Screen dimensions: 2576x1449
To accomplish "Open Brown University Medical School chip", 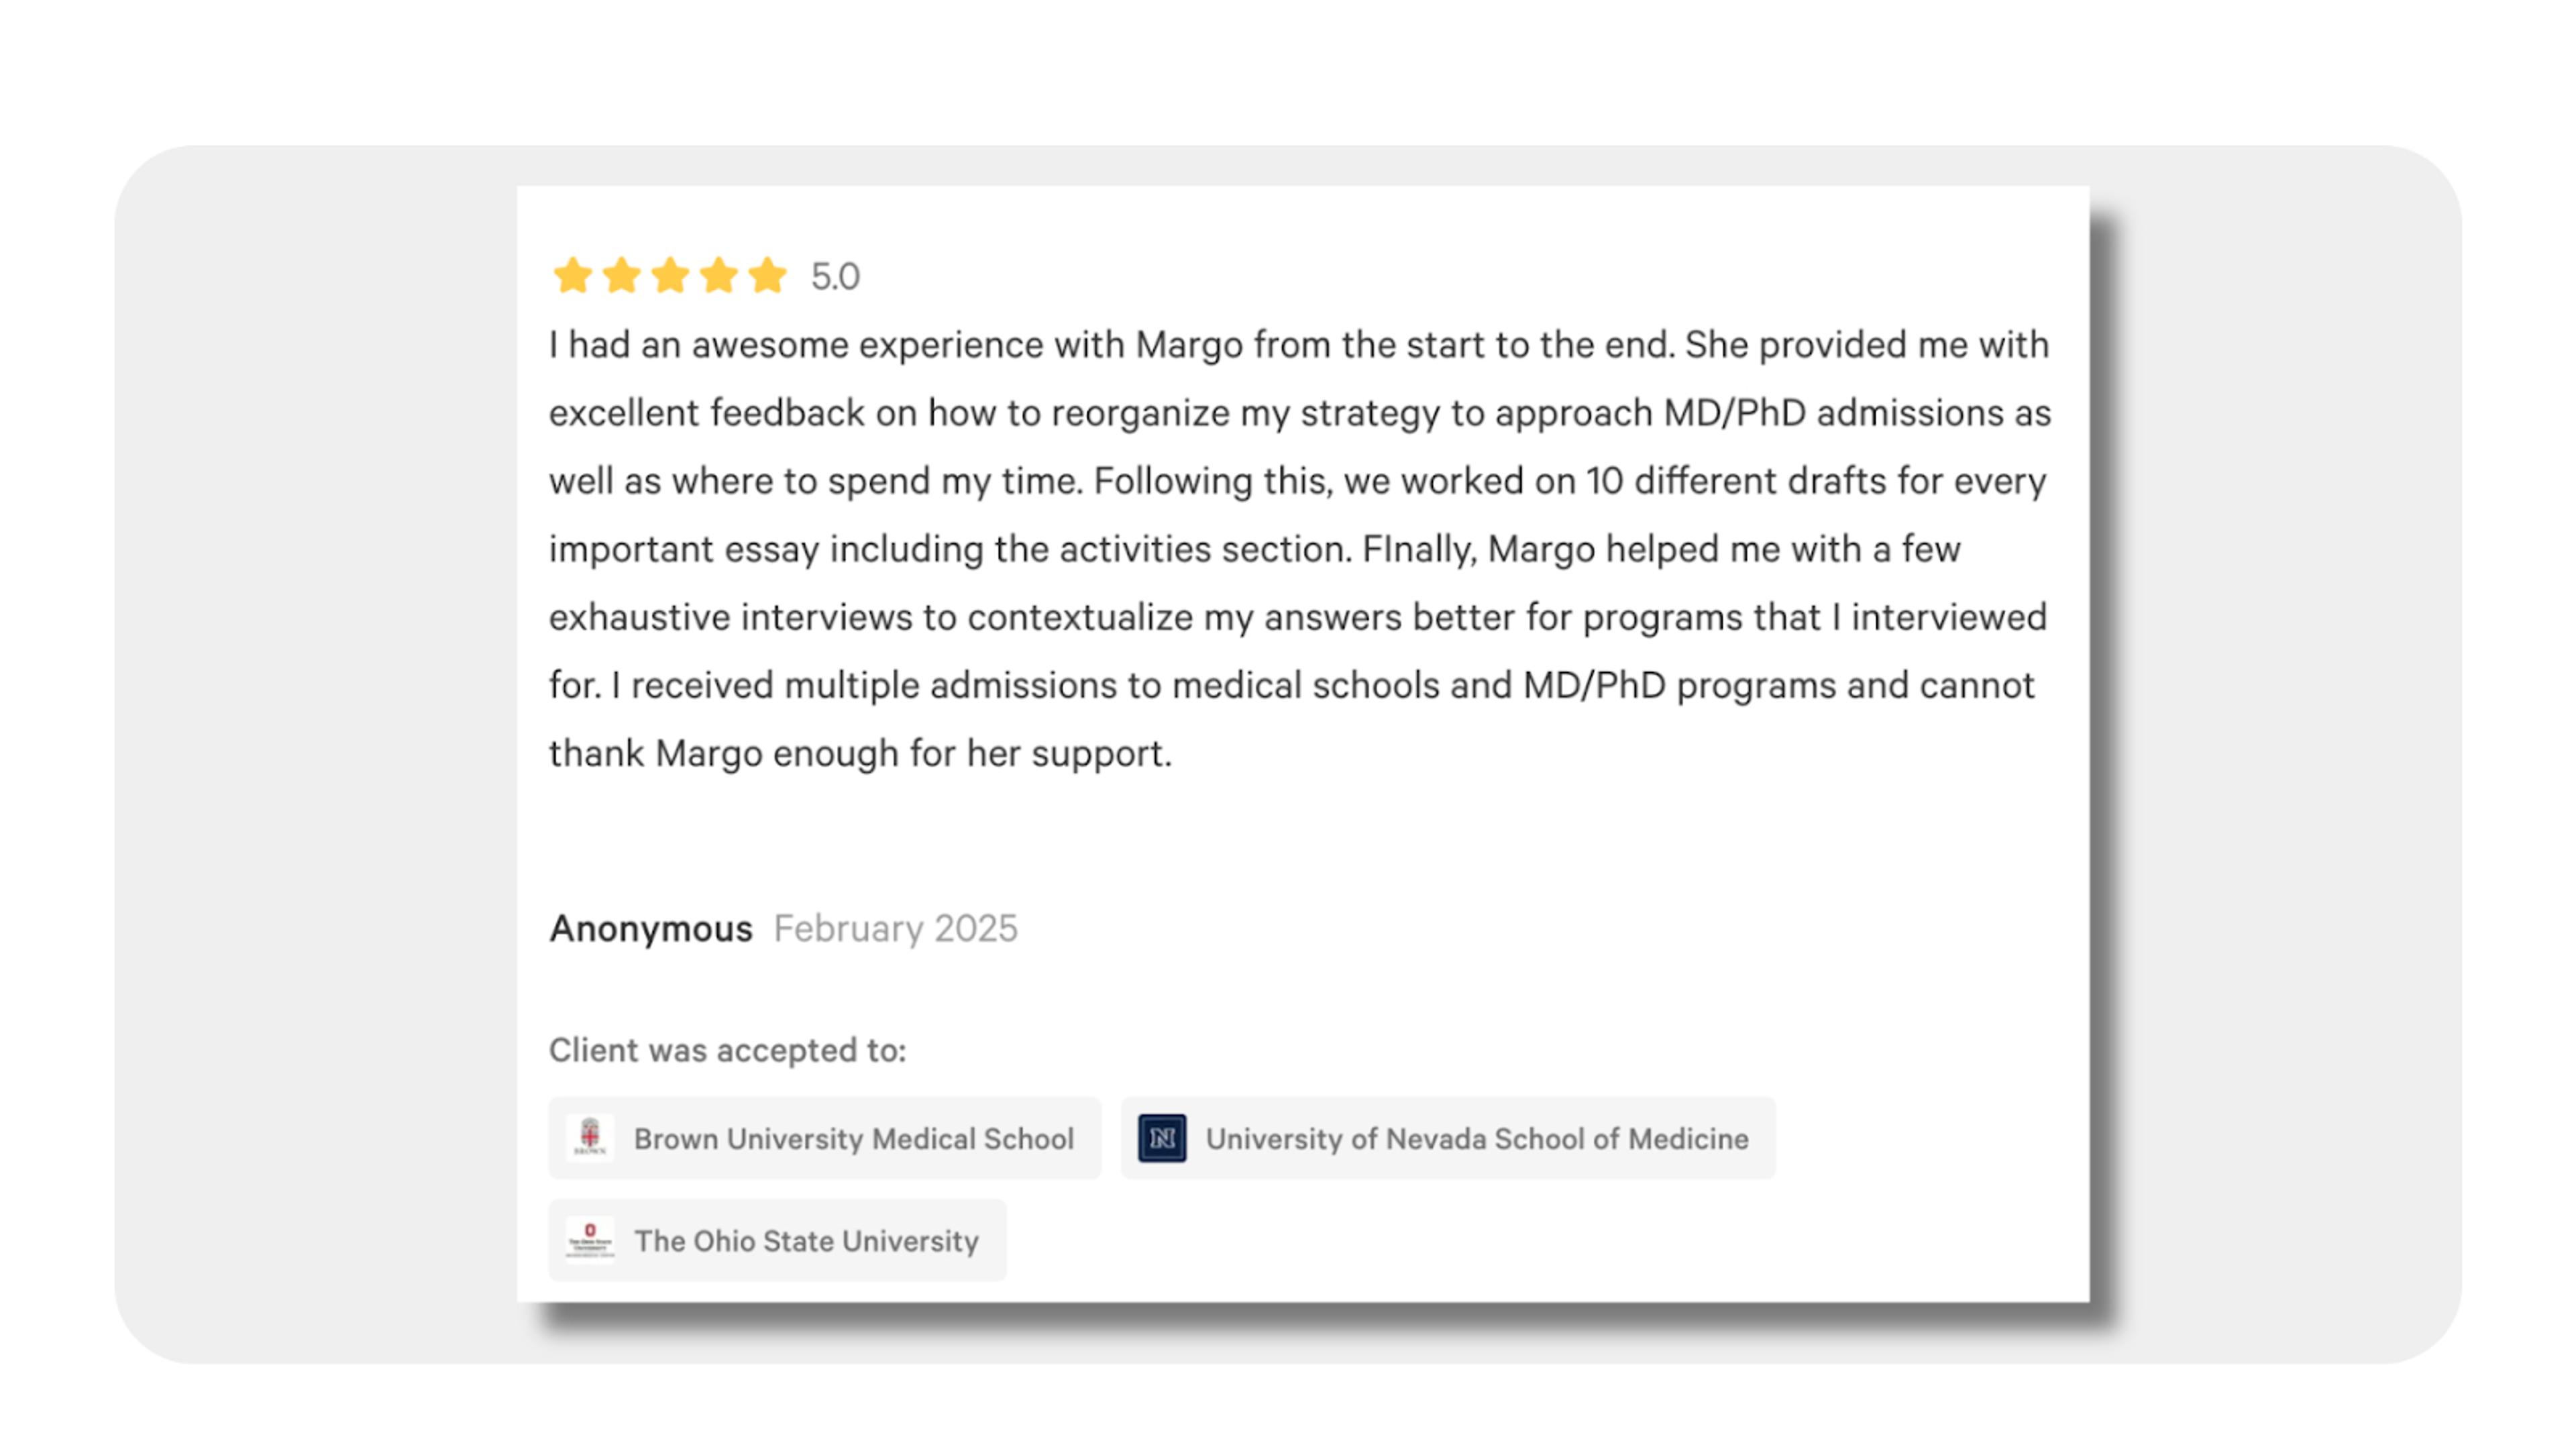I will (x=825, y=1138).
